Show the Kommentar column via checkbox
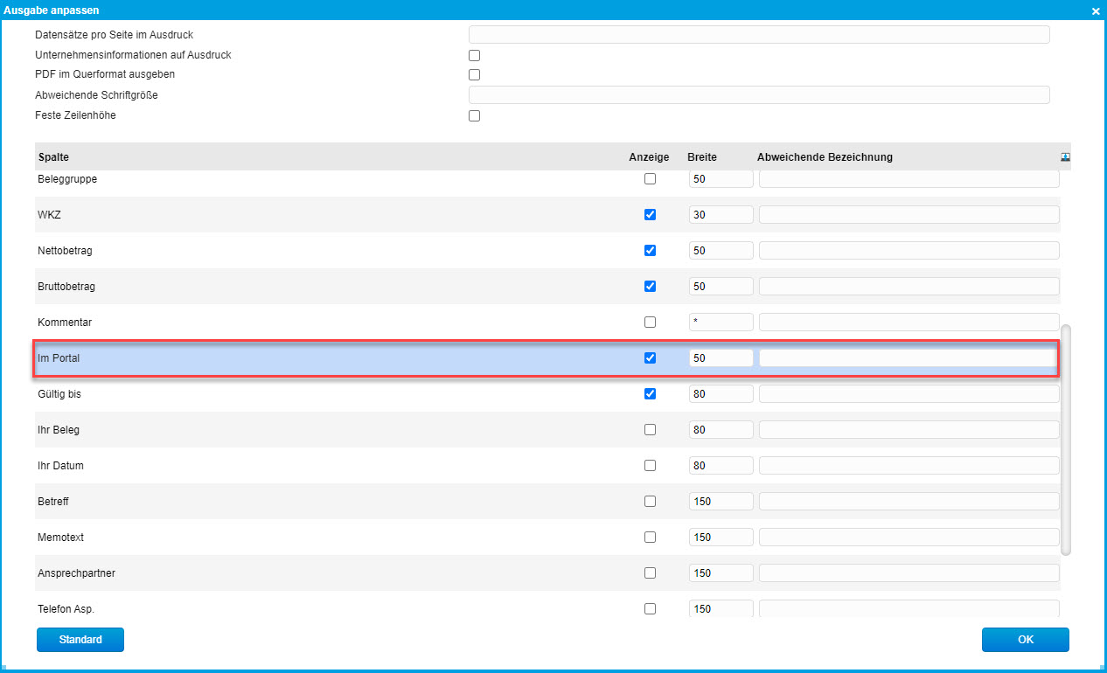The image size is (1107, 673). [650, 322]
